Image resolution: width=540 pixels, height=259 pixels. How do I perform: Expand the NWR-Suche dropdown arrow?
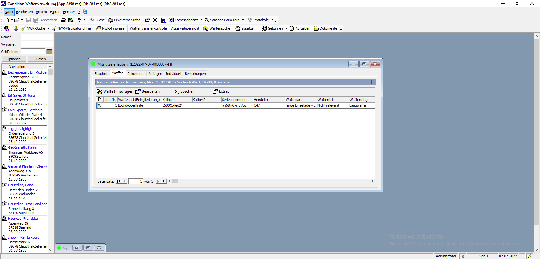(x=48, y=28)
